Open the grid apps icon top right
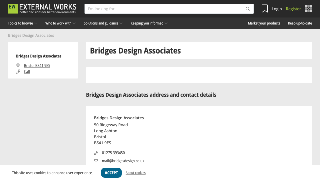The width and height of the screenshot is (320, 180). pos(308,8)
